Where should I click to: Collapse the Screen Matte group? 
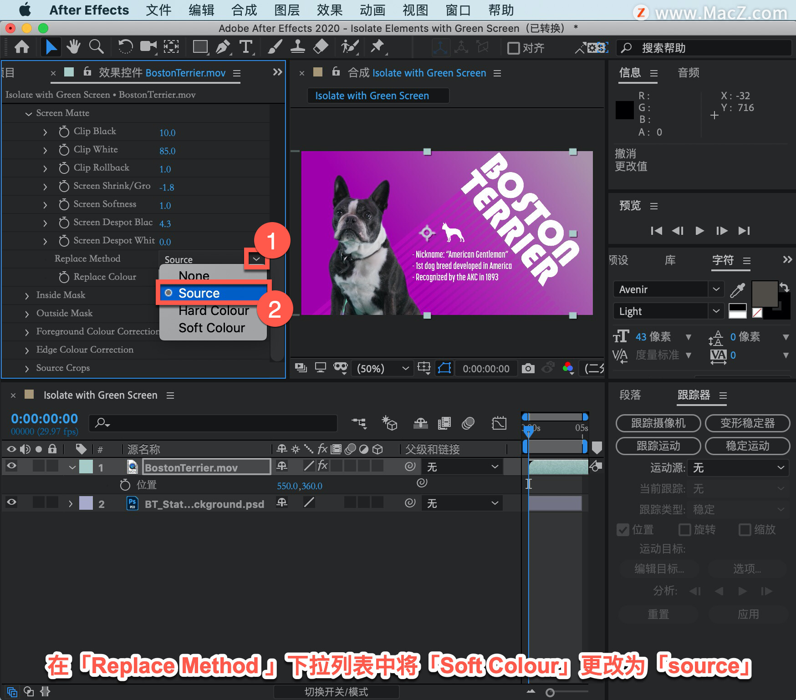tap(29, 113)
